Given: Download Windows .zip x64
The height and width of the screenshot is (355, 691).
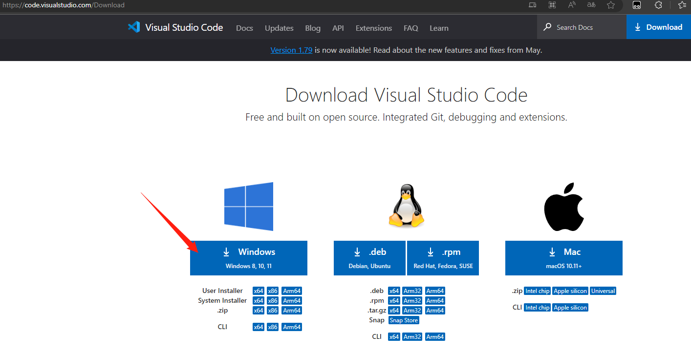Looking at the screenshot, I should (259, 311).
